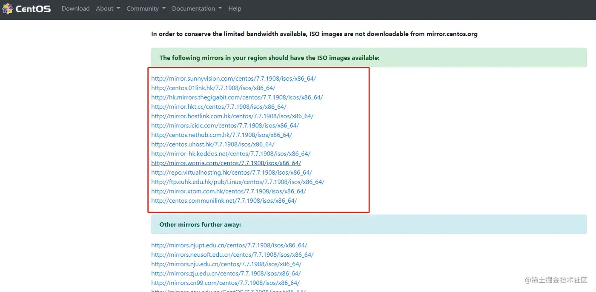Open the mirror.xtom.com.hk mirror link
The width and height of the screenshot is (596, 292).
(229, 191)
